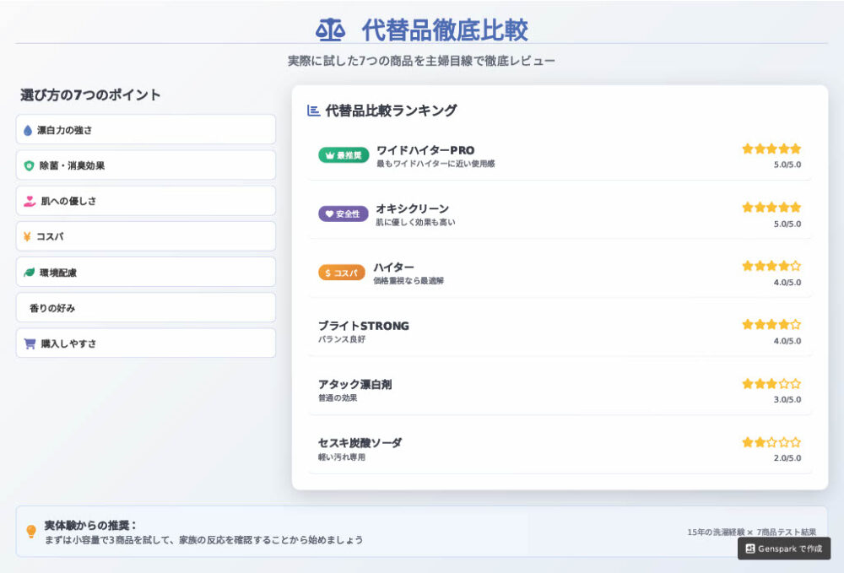Select the 漂白力の強さ point card
Screen dimensions: 844x573
[x=146, y=130]
